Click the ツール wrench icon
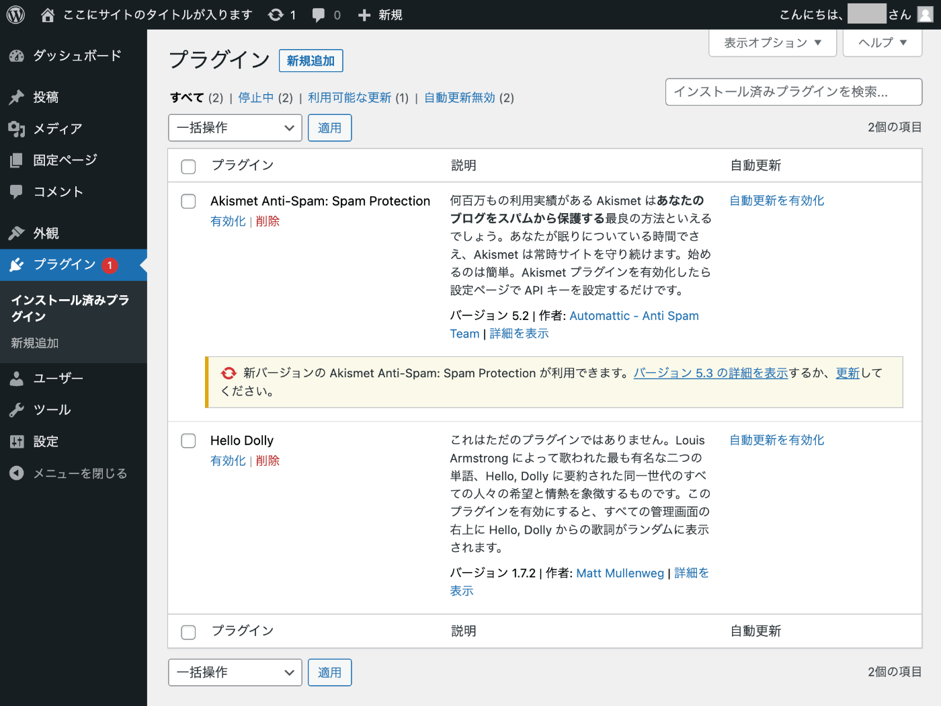Image resolution: width=941 pixels, height=706 pixels. click(17, 410)
